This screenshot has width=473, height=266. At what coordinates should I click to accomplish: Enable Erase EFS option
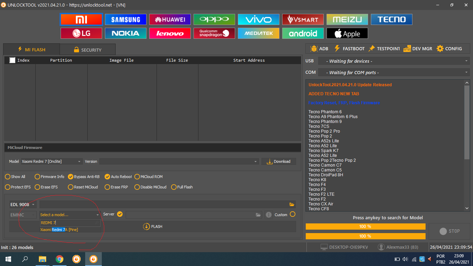(46, 187)
